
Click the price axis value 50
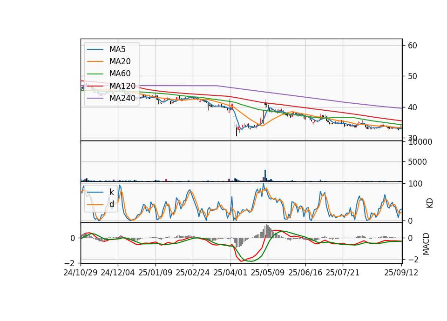pos(412,76)
